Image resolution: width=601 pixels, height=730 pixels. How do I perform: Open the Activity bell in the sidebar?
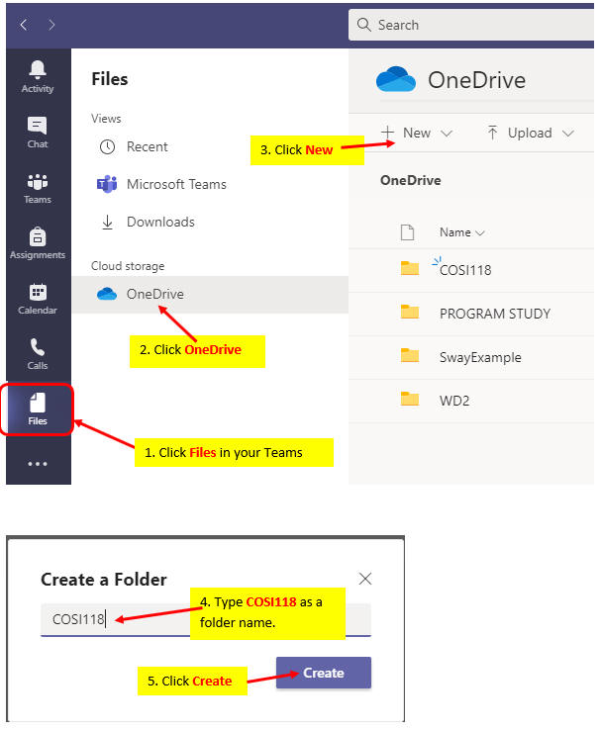pyautogui.click(x=38, y=77)
